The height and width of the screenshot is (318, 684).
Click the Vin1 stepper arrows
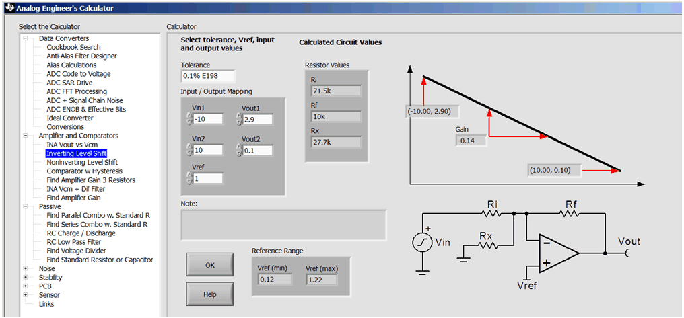[188, 119]
